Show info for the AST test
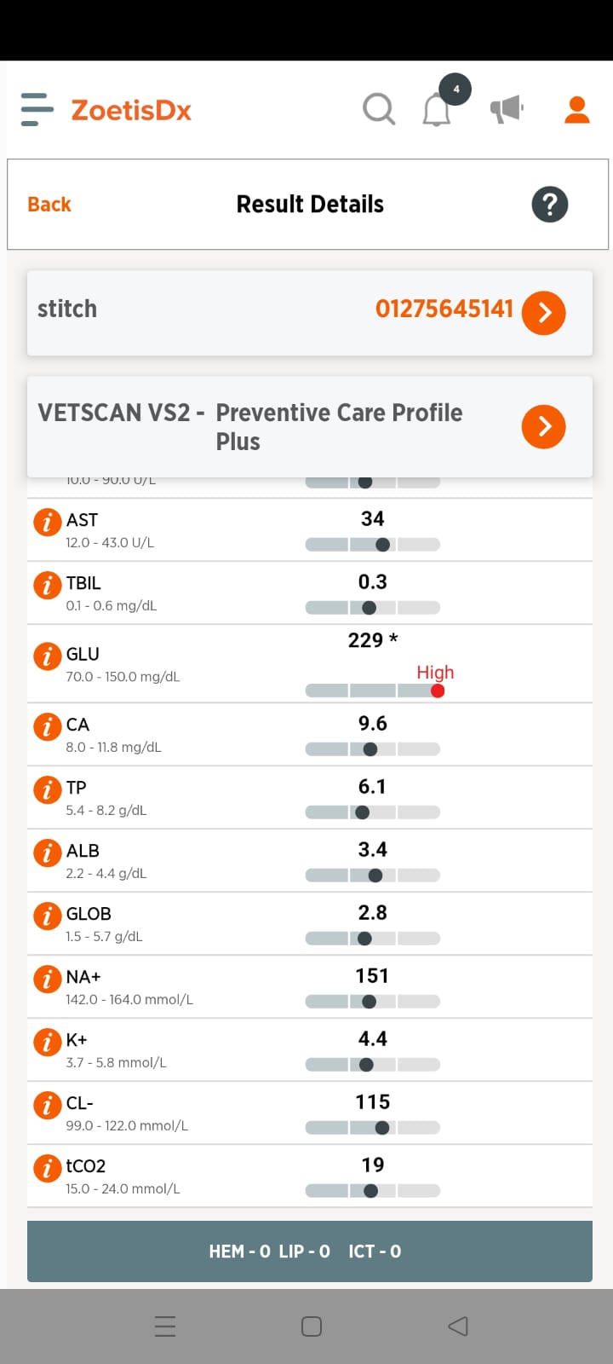The height and width of the screenshot is (1364, 613). coord(47,522)
